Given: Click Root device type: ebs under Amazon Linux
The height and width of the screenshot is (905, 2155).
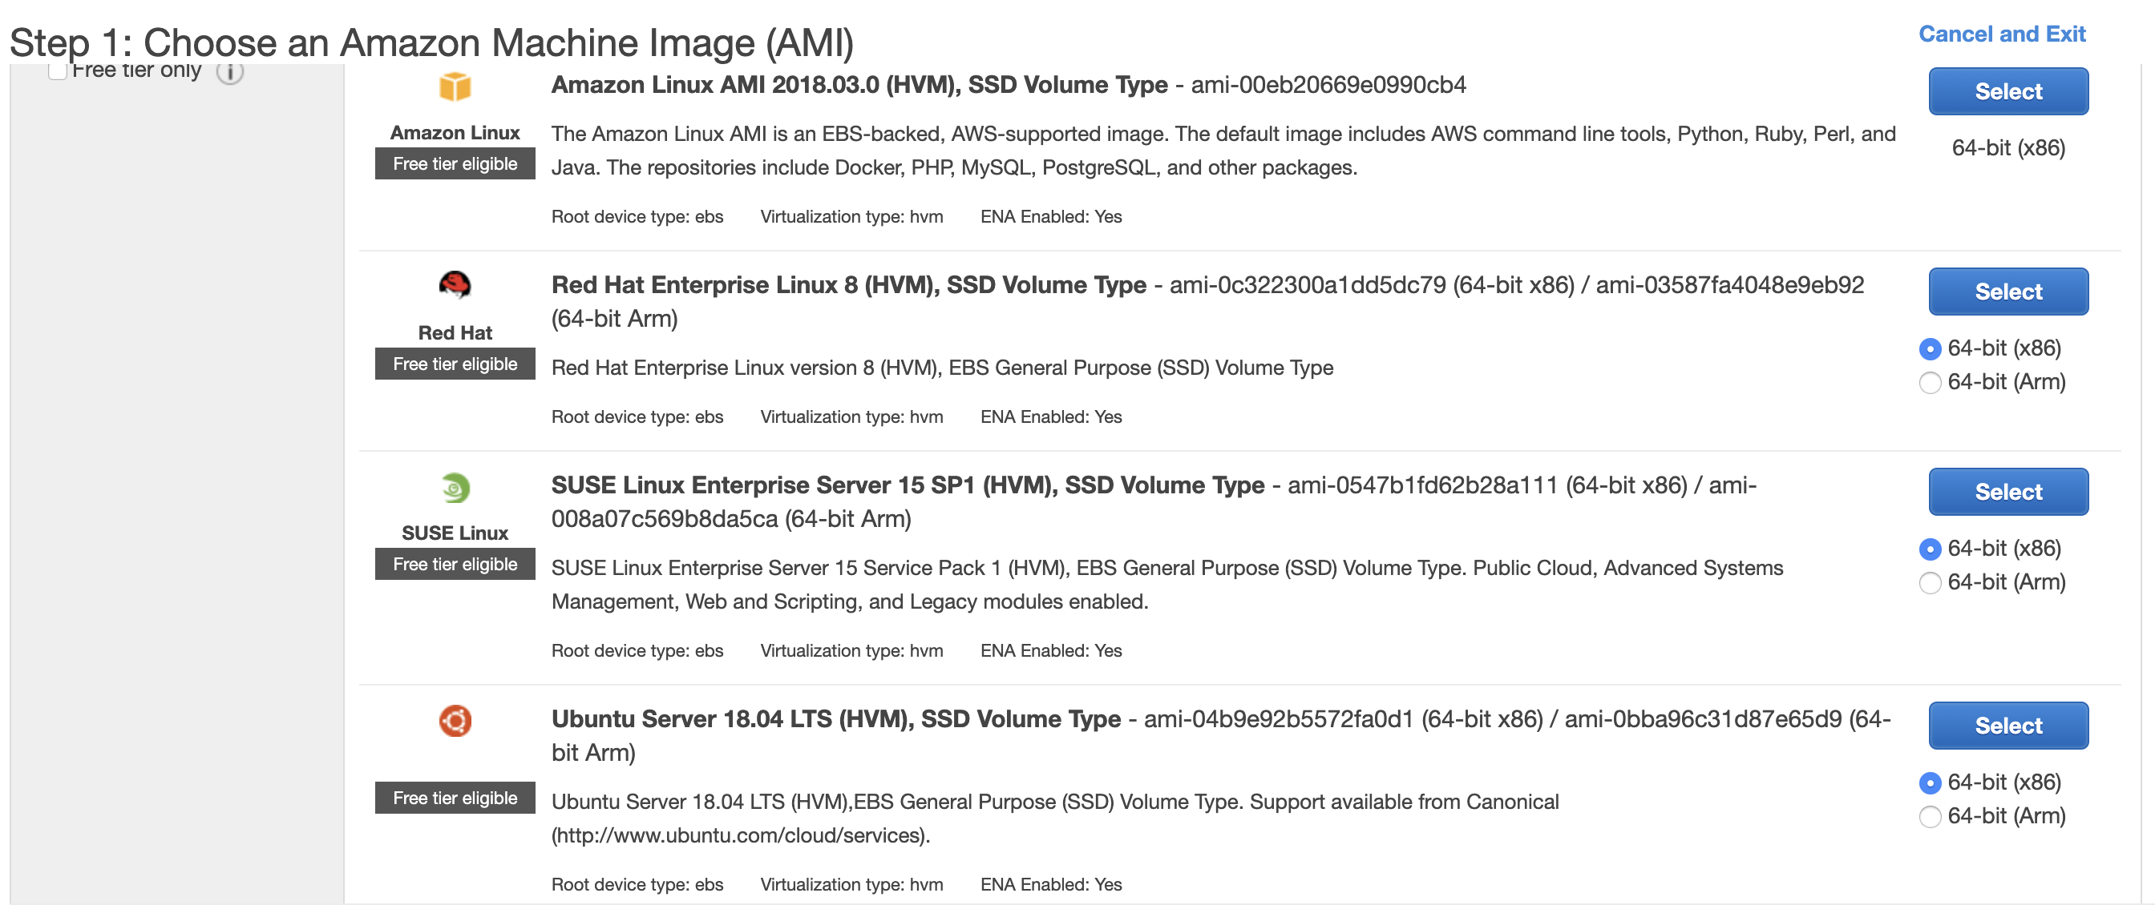Looking at the screenshot, I should 637,217.
